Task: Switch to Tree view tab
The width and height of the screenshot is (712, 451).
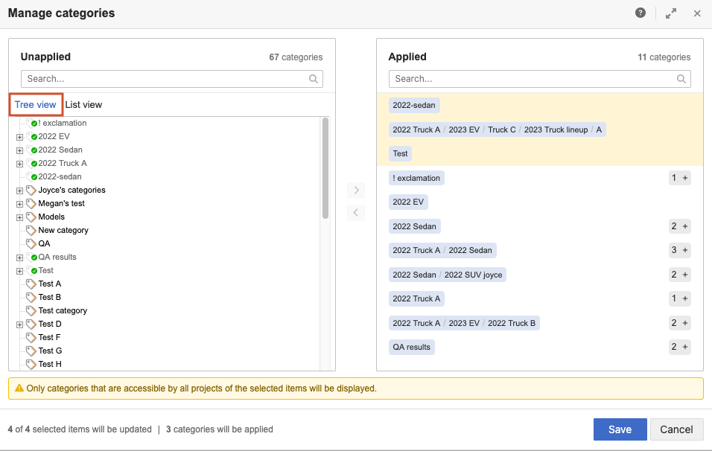Action: (x=35, y=105)
